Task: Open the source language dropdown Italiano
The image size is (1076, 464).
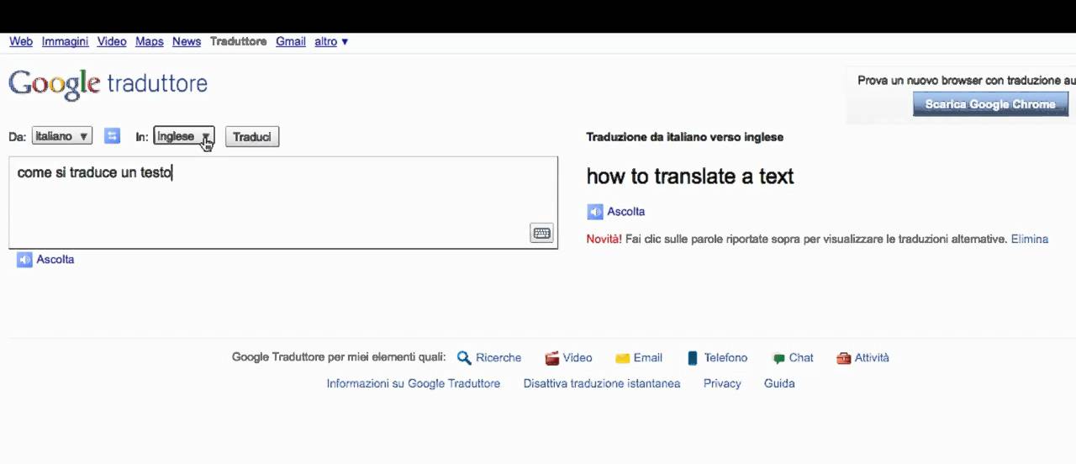Action: [62, 136]
